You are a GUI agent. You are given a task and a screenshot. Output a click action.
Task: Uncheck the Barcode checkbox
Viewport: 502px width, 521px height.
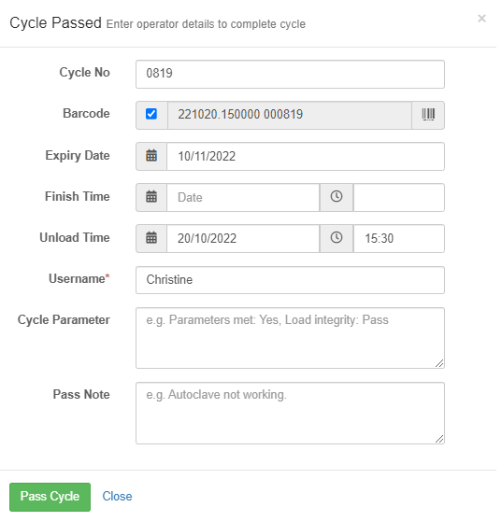153,115
